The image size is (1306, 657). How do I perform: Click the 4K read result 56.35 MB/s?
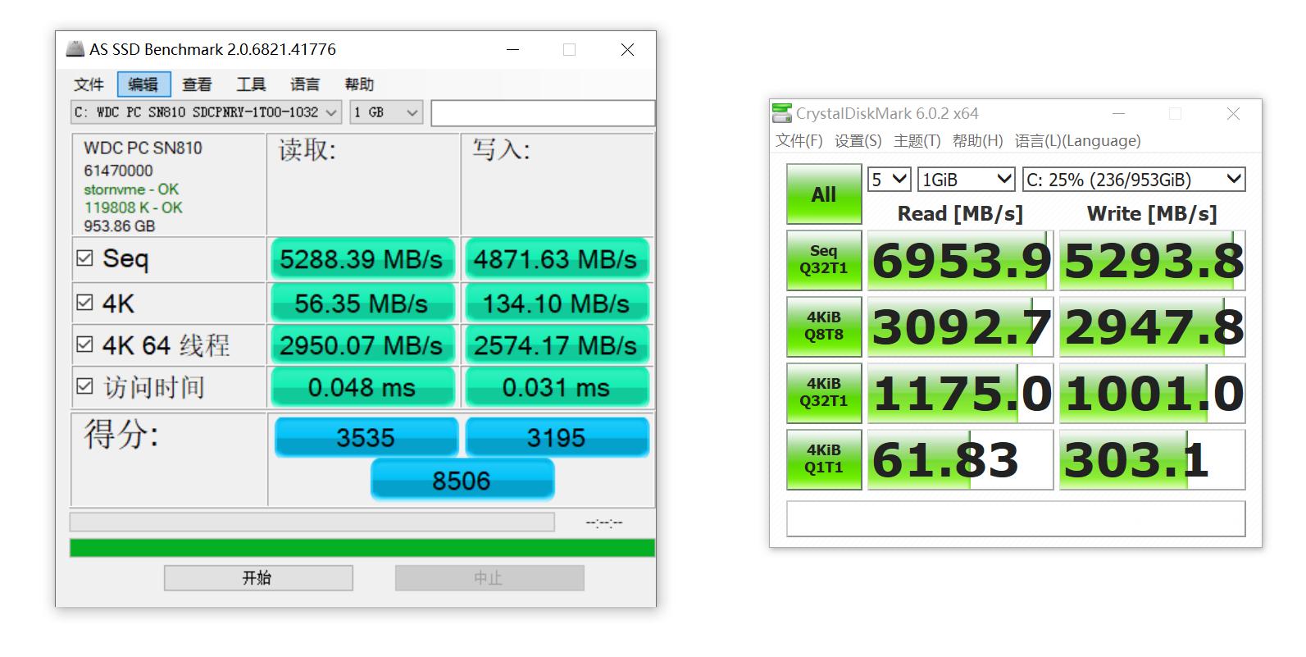362,303
